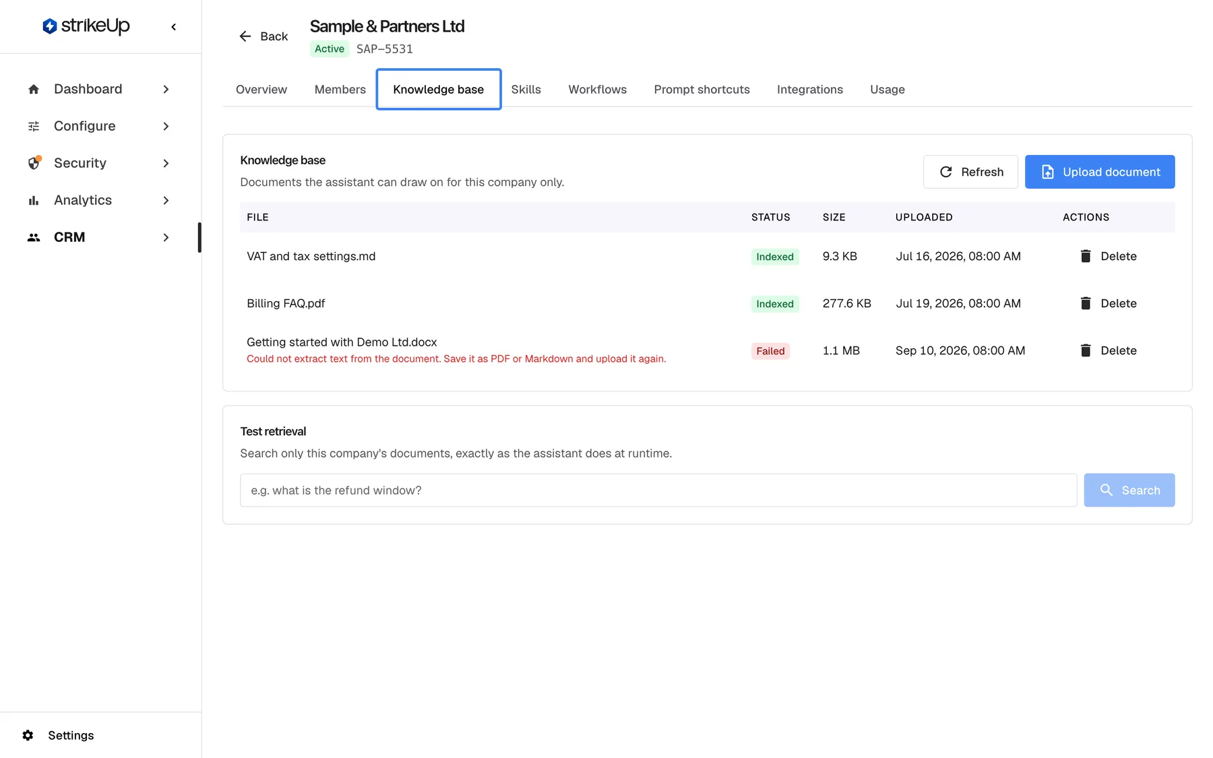
Task: Collapse the sidebar with the chevron arrow
Action: [173, 27]
